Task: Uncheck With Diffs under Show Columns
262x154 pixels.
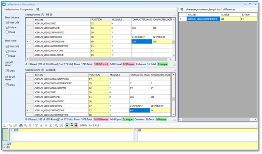Action: click(7, 23)
